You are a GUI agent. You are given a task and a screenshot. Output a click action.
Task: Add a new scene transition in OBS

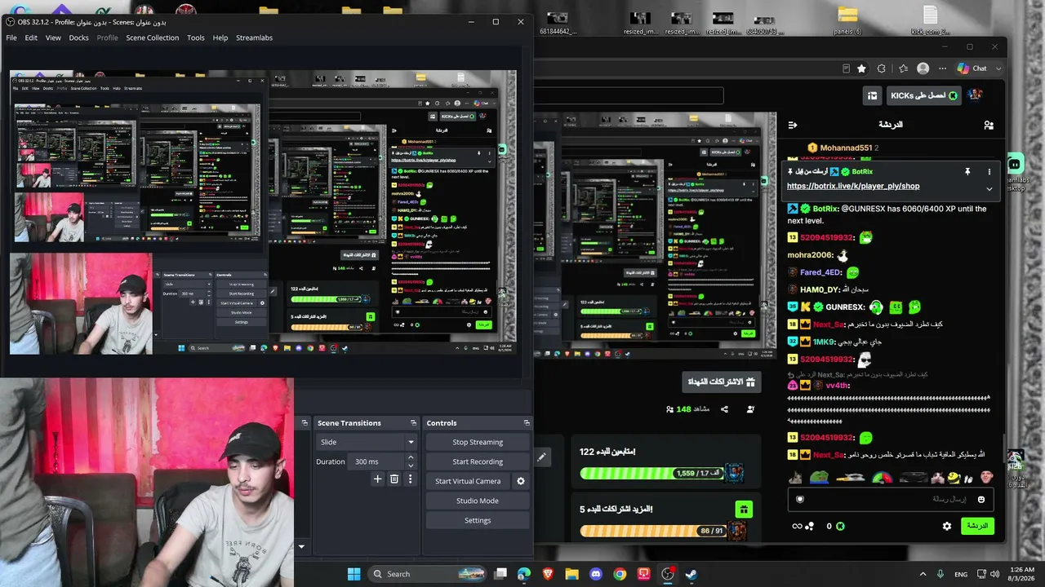(377, 479)
